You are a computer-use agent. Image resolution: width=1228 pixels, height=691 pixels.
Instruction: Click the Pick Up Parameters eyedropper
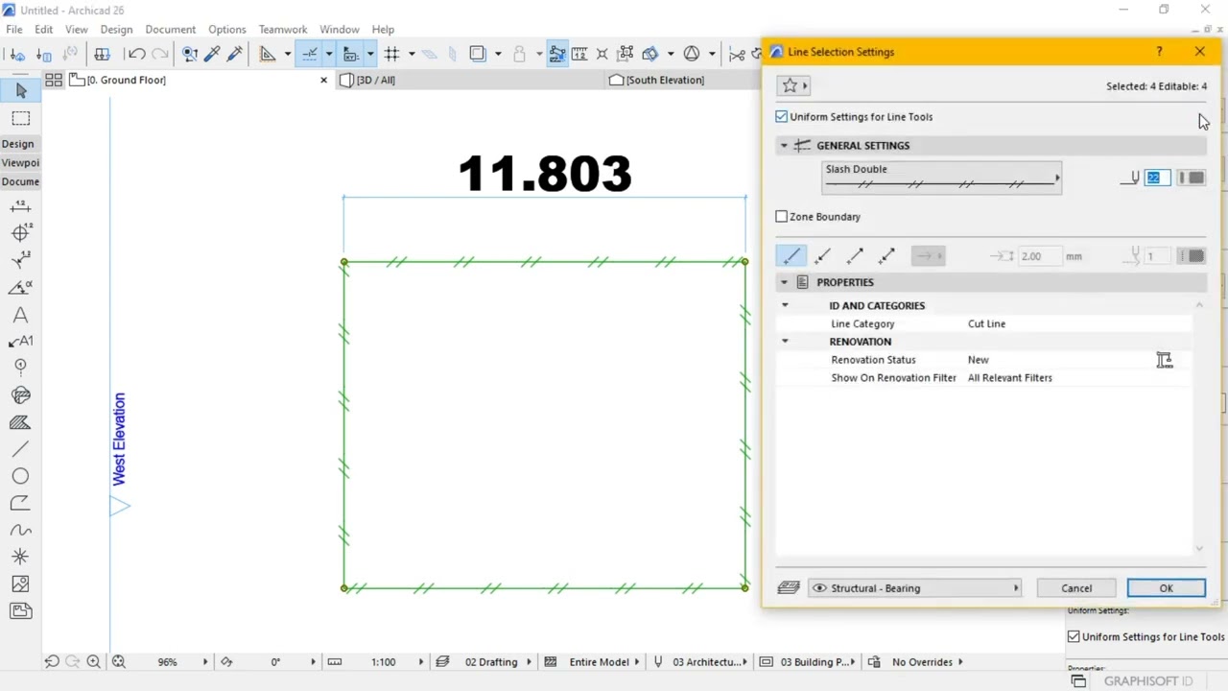tap(213, 54)
